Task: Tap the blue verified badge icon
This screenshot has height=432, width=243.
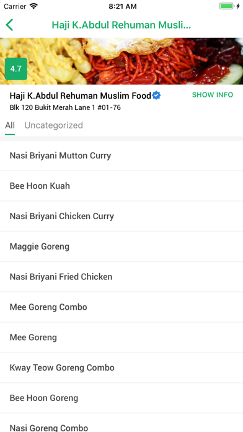Action: [156, 96]
